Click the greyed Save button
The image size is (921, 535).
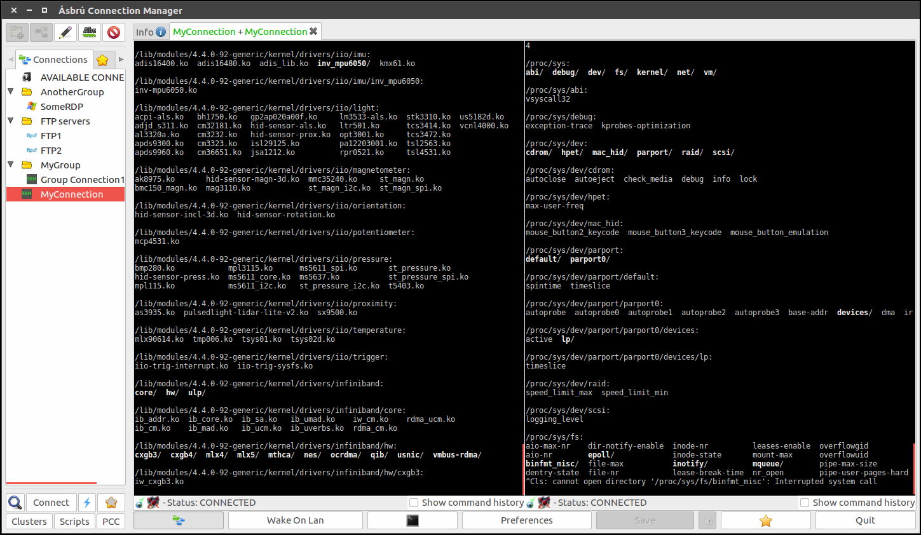click(x=645, y=520)
